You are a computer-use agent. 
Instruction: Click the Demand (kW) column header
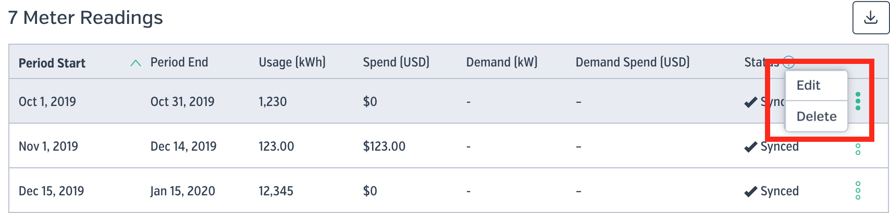click(502, 62)
